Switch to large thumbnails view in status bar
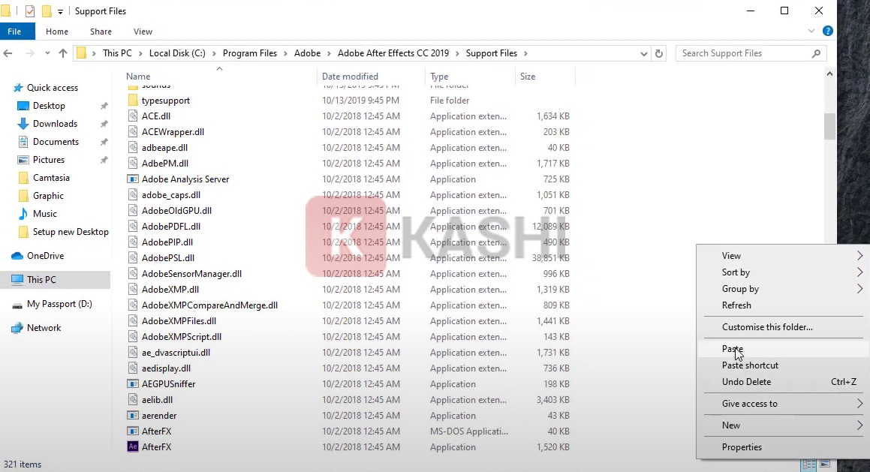 824,464
